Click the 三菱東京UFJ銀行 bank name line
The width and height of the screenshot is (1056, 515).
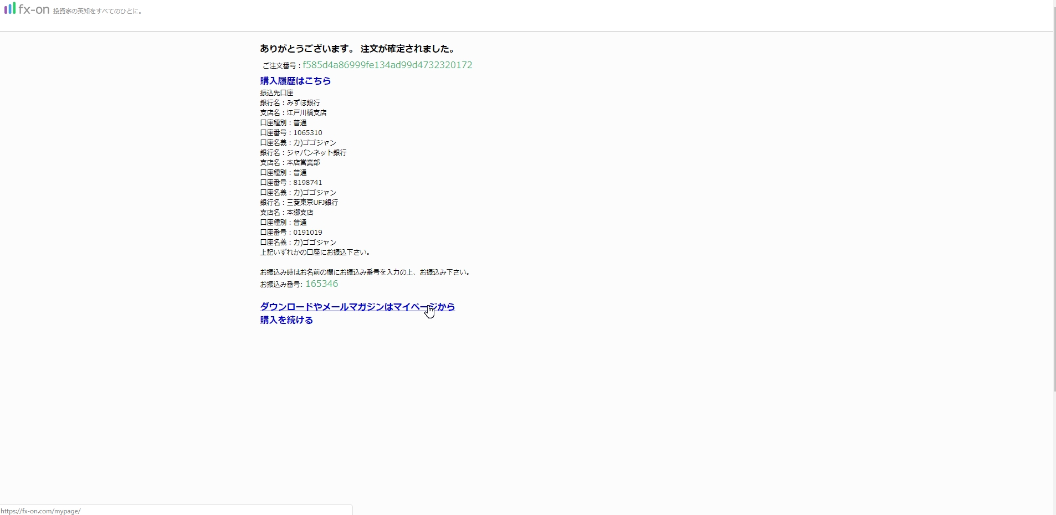[x=299, y=203]
